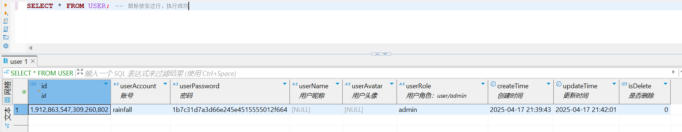The image size is (682, 132).
Task: Close the user 1 result tab
Action: point(33,61)
